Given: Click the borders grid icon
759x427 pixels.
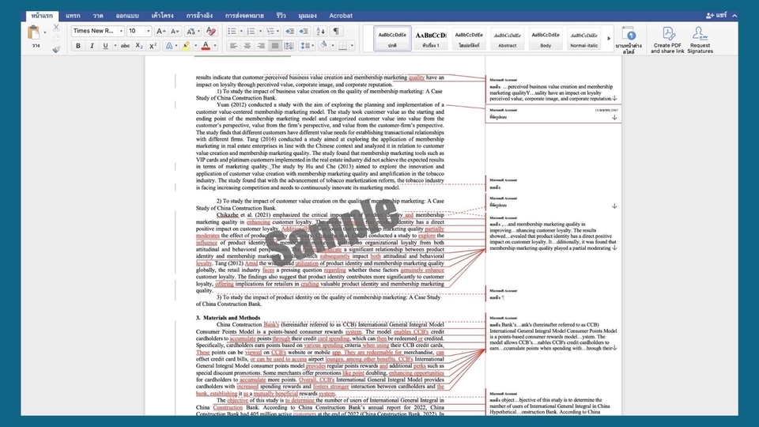Looking at the screenshot, I should pos(342,46).
